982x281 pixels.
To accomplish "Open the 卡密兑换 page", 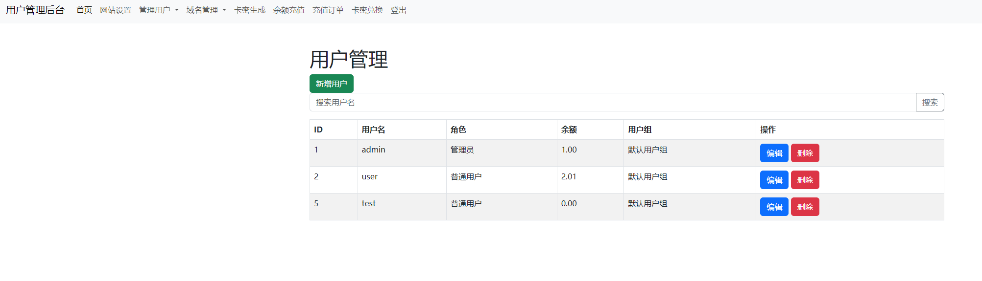I will pos(367,10).
